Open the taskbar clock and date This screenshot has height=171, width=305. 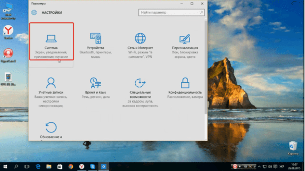click(x=294, y=166)
